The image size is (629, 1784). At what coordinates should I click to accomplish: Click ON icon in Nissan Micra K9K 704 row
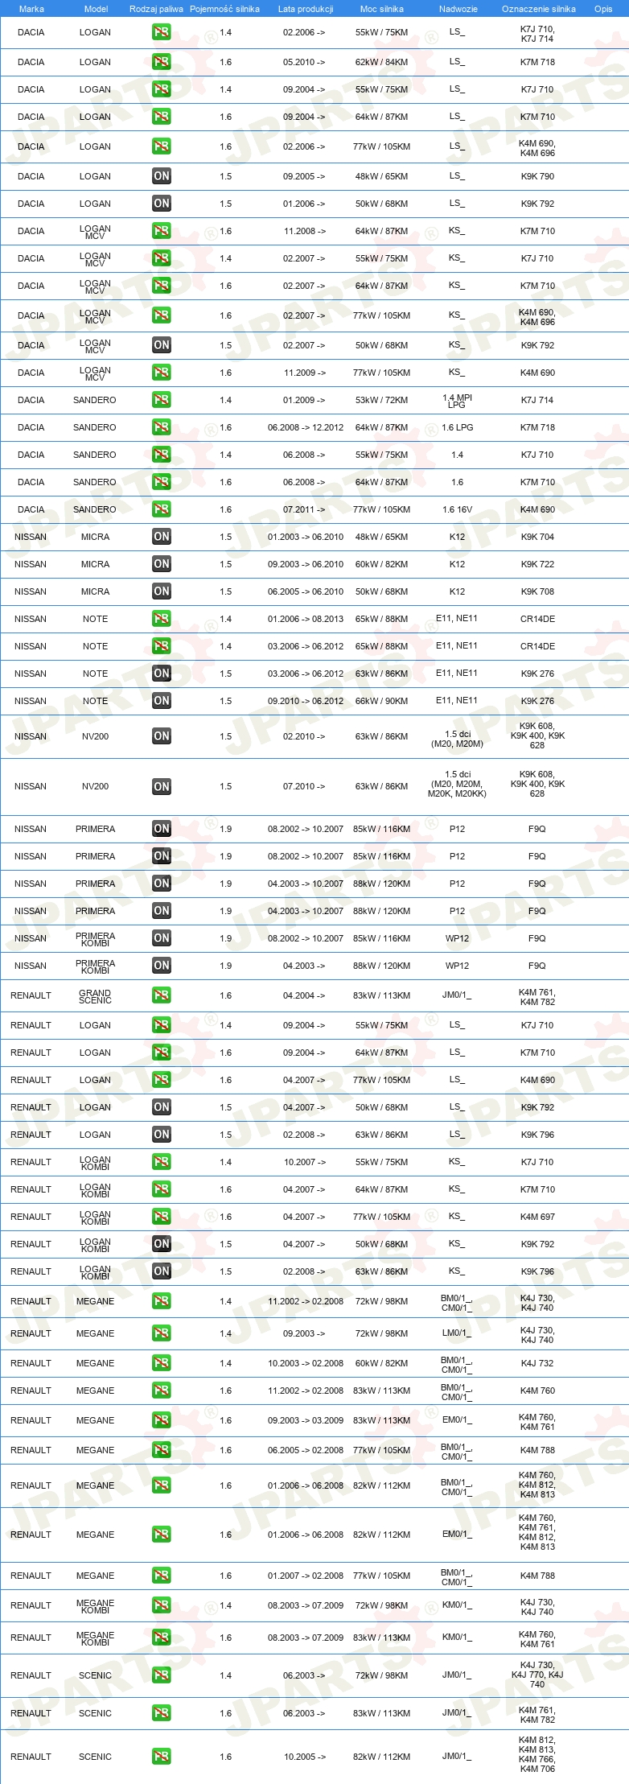coord(162,537)
